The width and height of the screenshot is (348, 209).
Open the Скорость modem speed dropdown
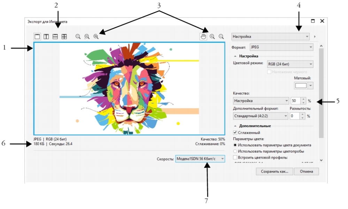click(x=200, y=159)
